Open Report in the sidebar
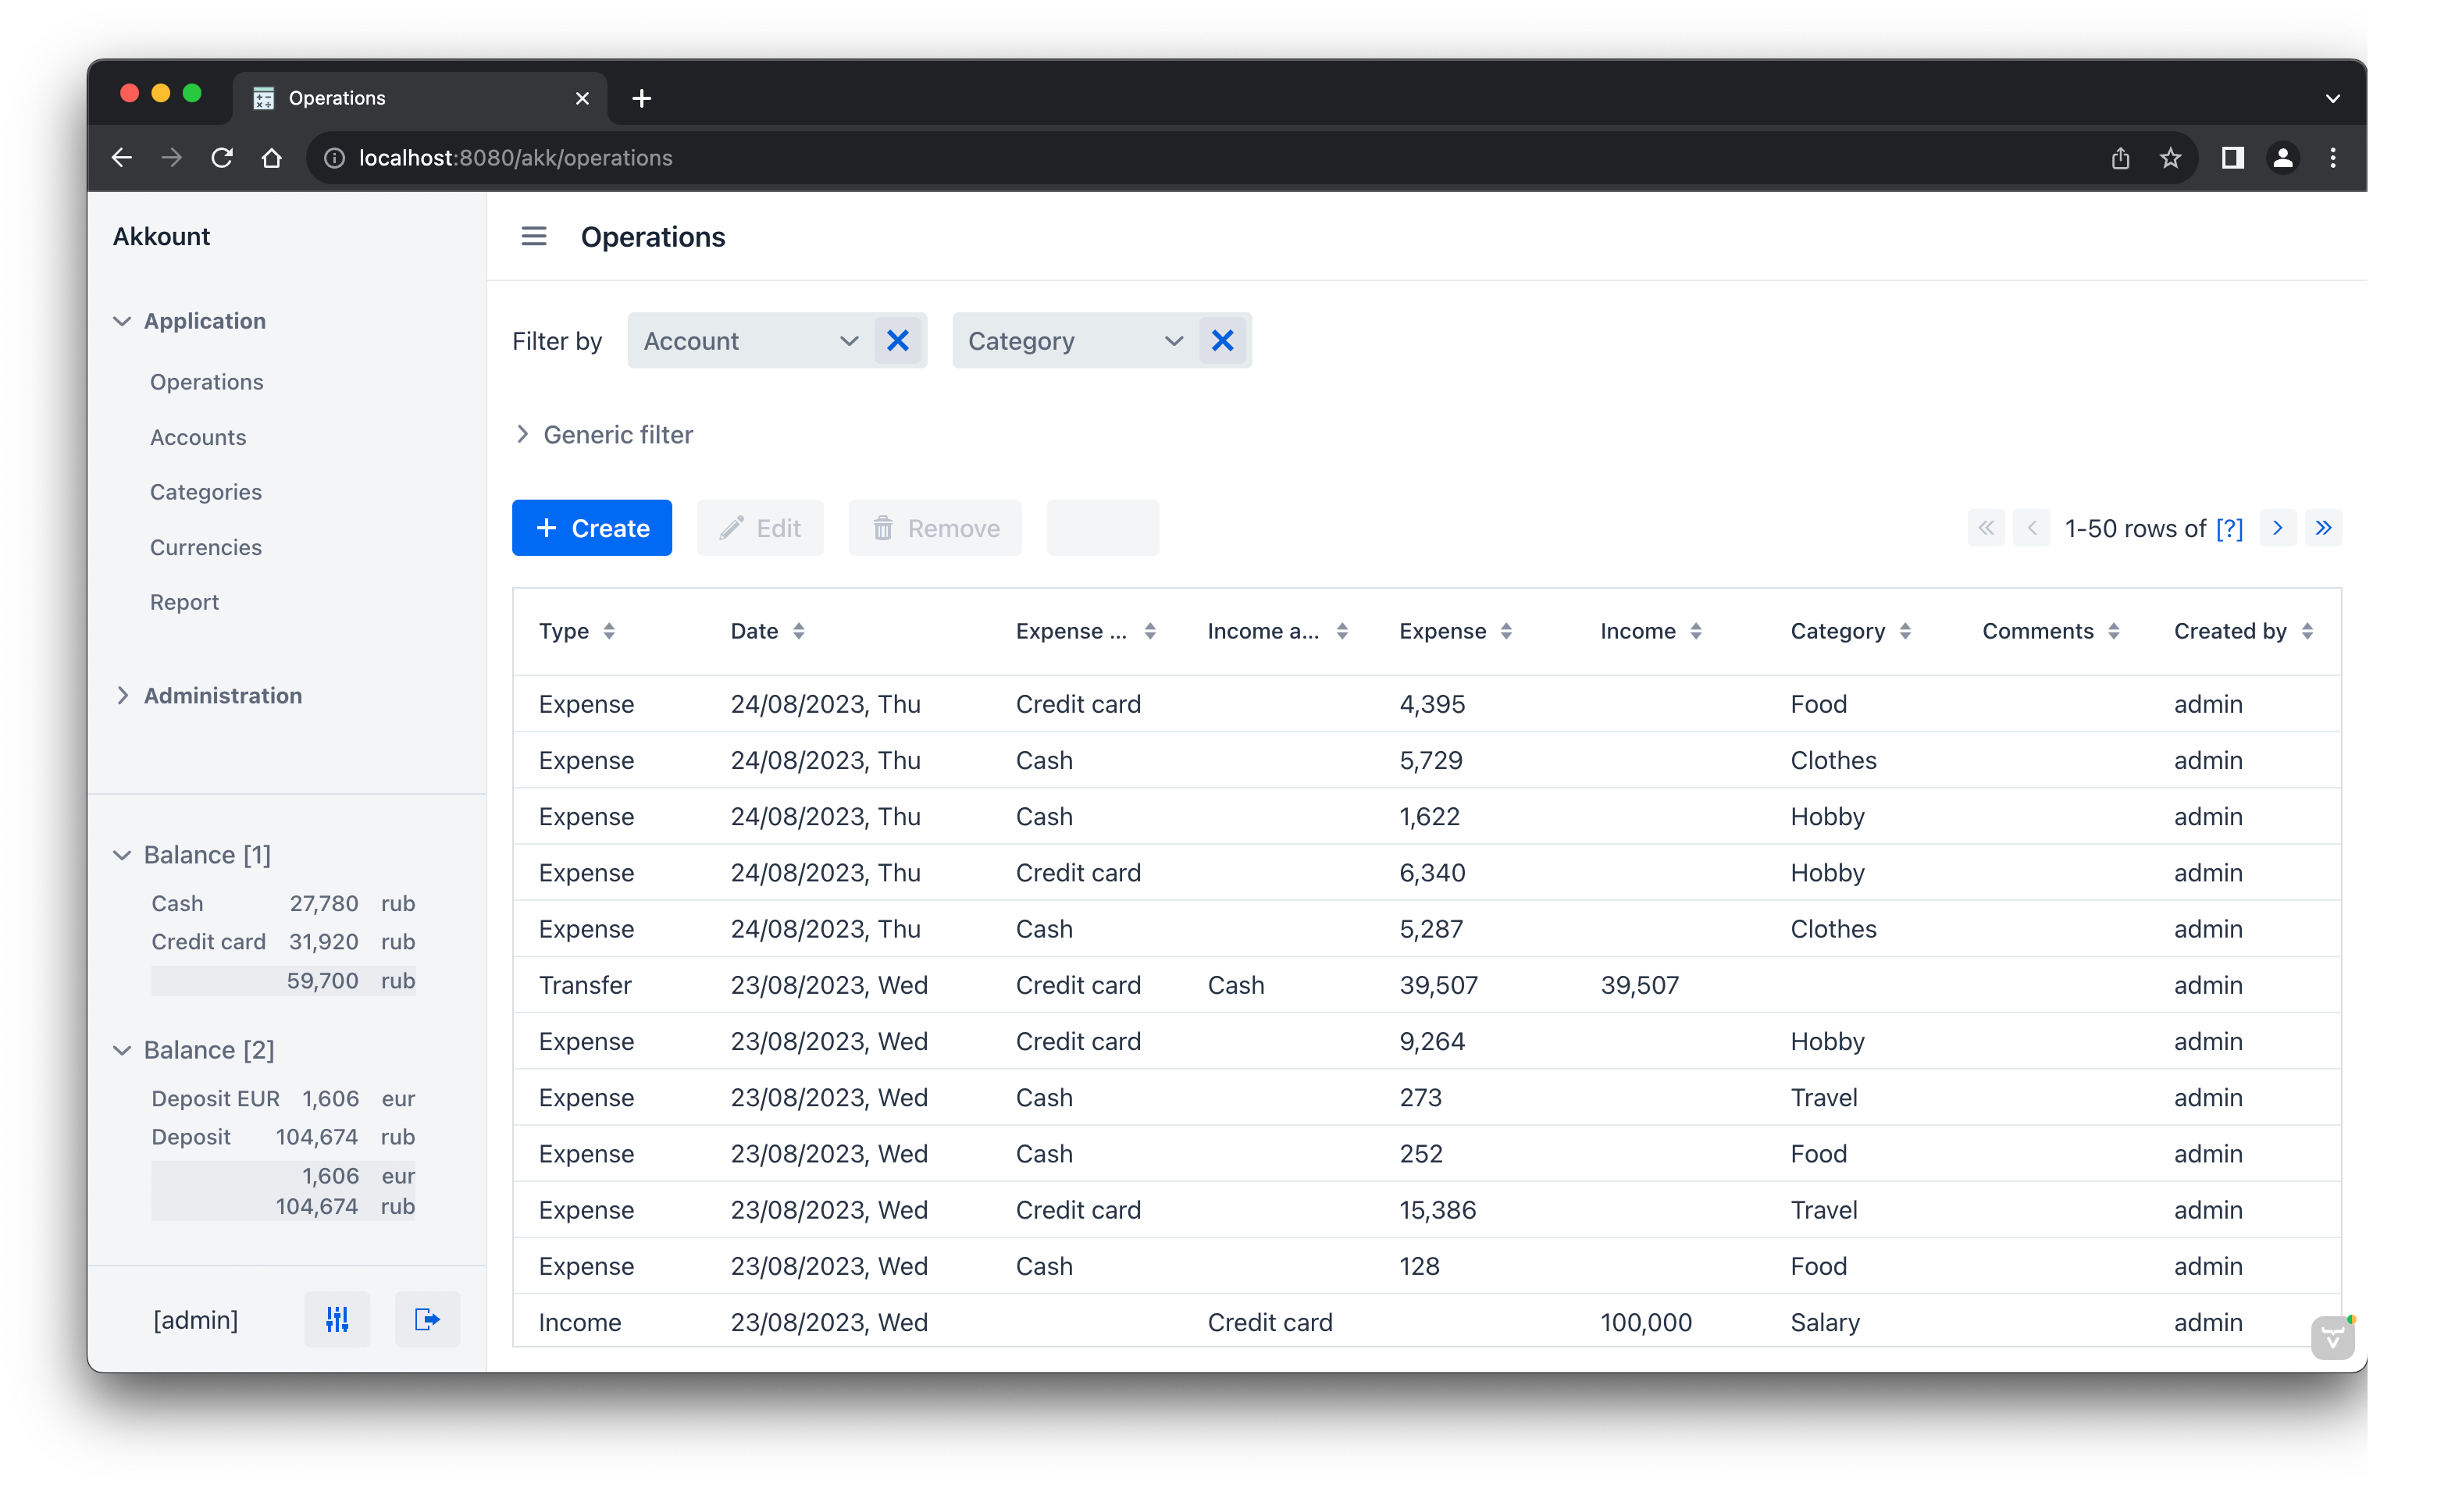Viewport: 2455px width, 1488px height. 184,602
